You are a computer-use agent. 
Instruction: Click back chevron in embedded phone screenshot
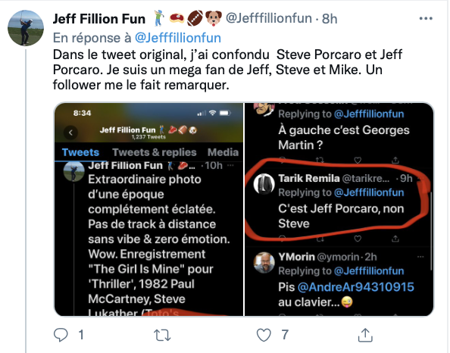tap(70, 133)
